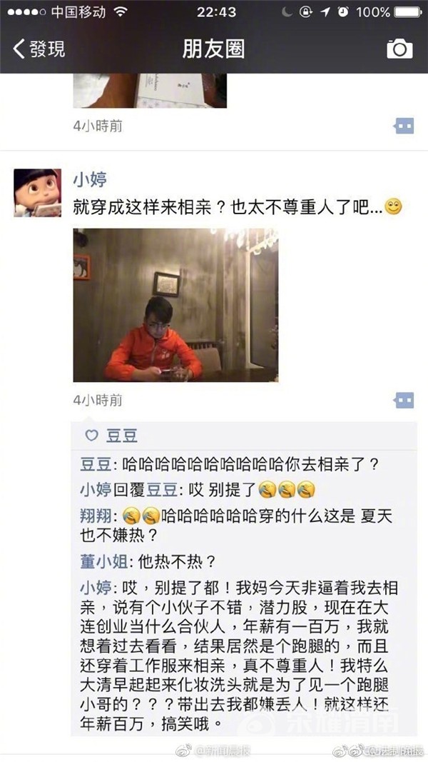This screenshot has height=762, width=428.
Task: Open comment menu on the top post
Action: coord(403,126)
